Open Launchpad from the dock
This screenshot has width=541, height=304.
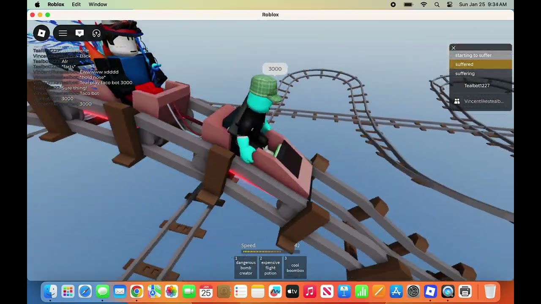point(68,291)
